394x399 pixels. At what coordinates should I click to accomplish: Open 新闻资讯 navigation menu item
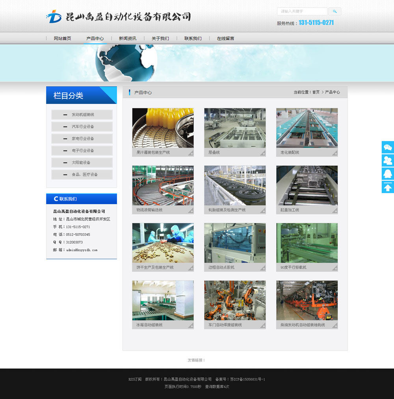(128, 39)
